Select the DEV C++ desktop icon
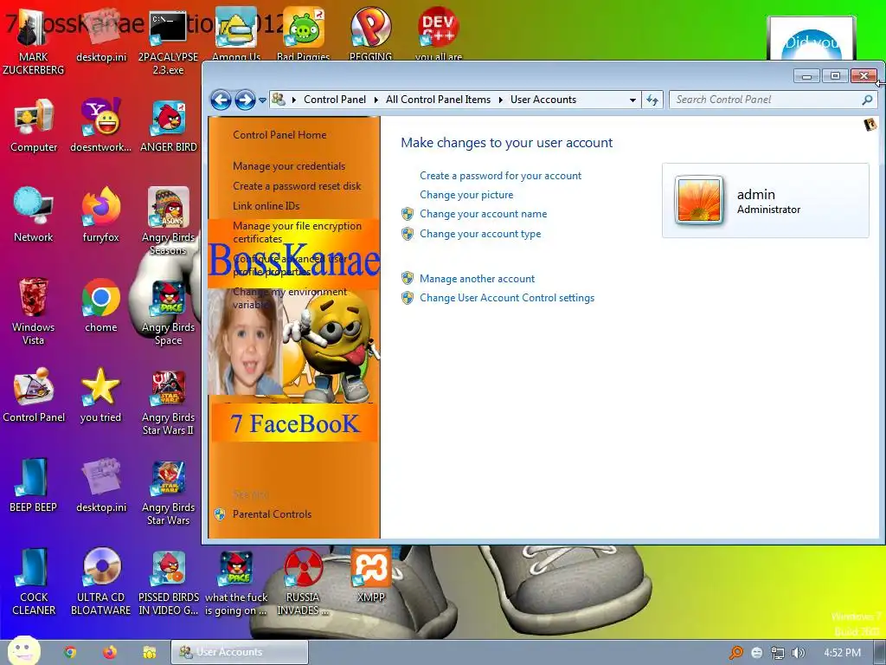886x665 pixels. tap(438, 34)
